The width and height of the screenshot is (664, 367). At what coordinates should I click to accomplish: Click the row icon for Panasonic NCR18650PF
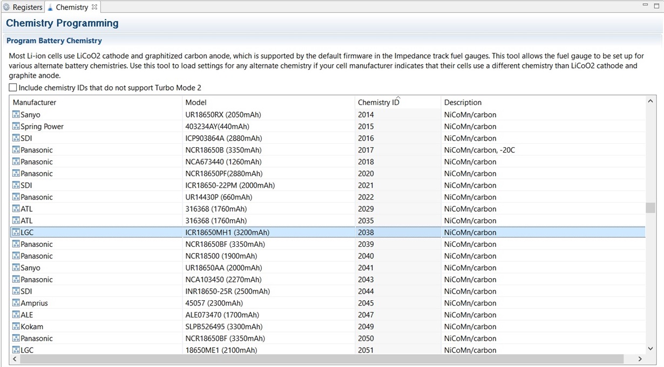[16, 174]
